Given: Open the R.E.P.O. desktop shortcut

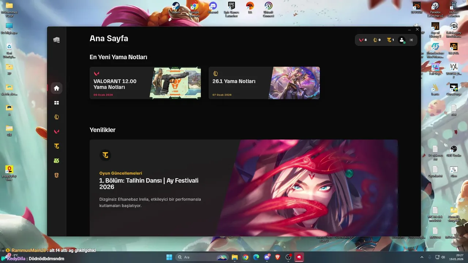Looking at the screenshot, I should click(x=454, y=49).
